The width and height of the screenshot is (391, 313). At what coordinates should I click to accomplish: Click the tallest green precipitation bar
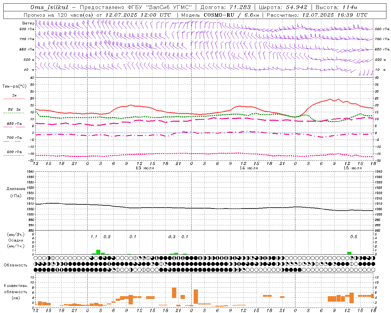point(98,252)
